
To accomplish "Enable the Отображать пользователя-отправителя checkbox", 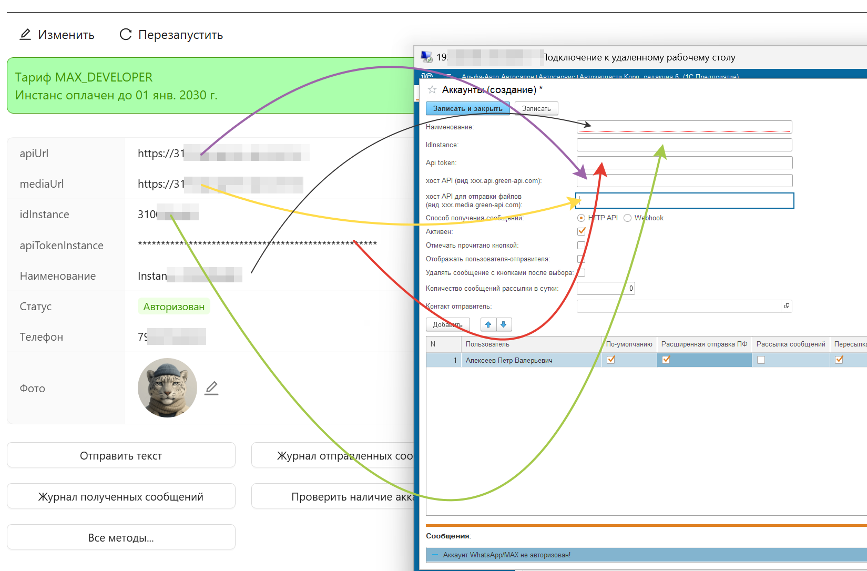I will [x=582, y=259].
